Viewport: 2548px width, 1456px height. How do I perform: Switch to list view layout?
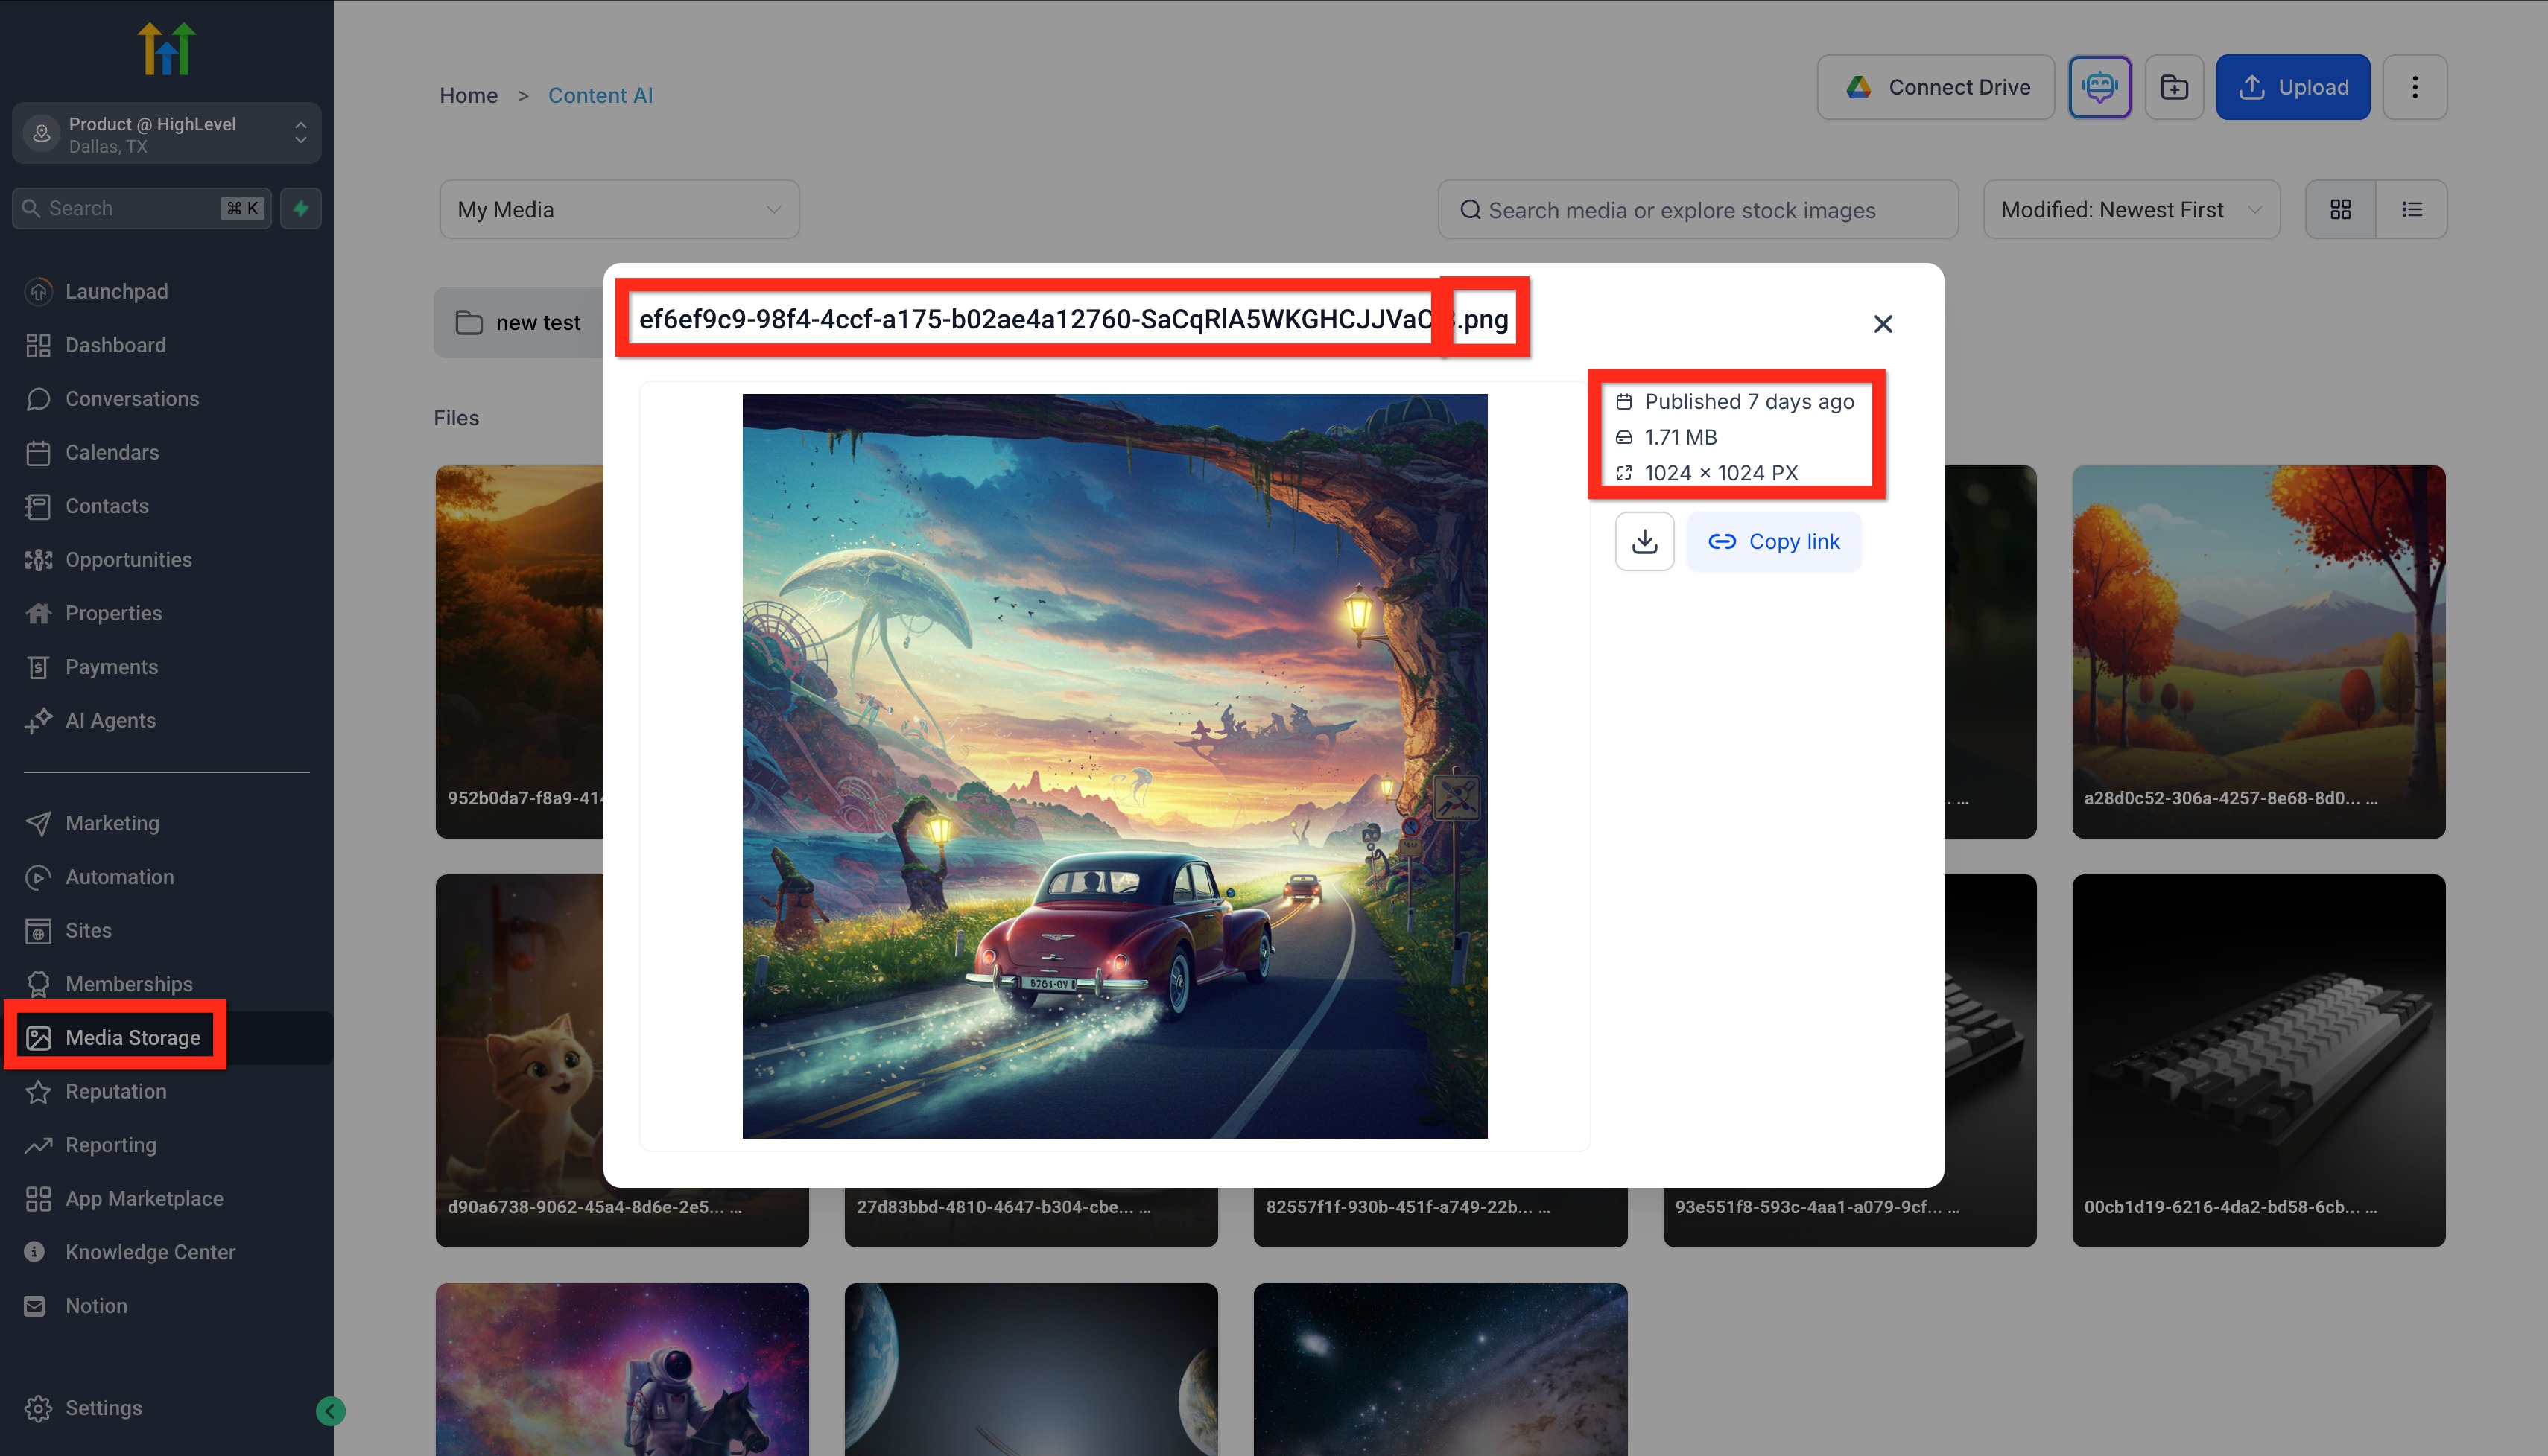click(x=2411, y=209)
